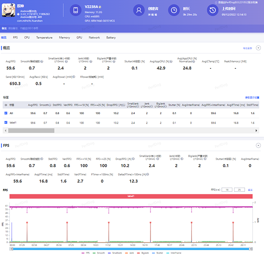Collapse the overview section with chevron
Viewport: 264px width, 255px height.
click(x=258, y=48)
